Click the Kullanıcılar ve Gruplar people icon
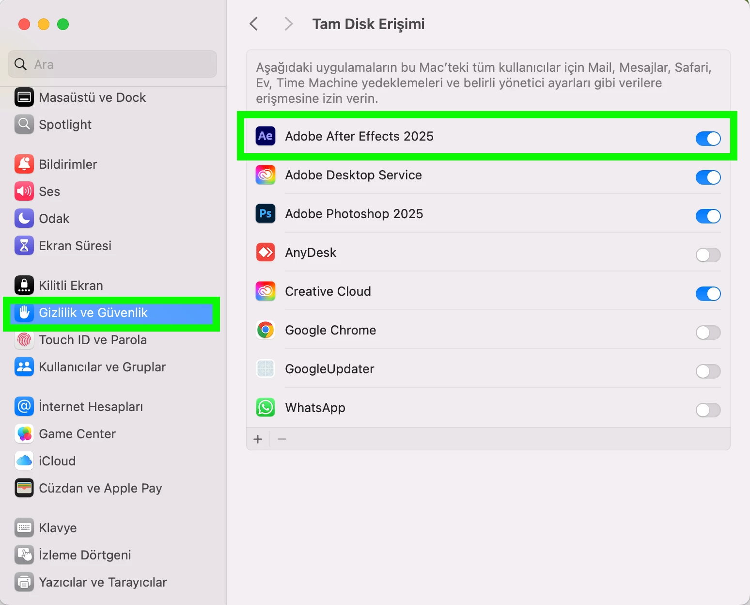 click(24, 367)
